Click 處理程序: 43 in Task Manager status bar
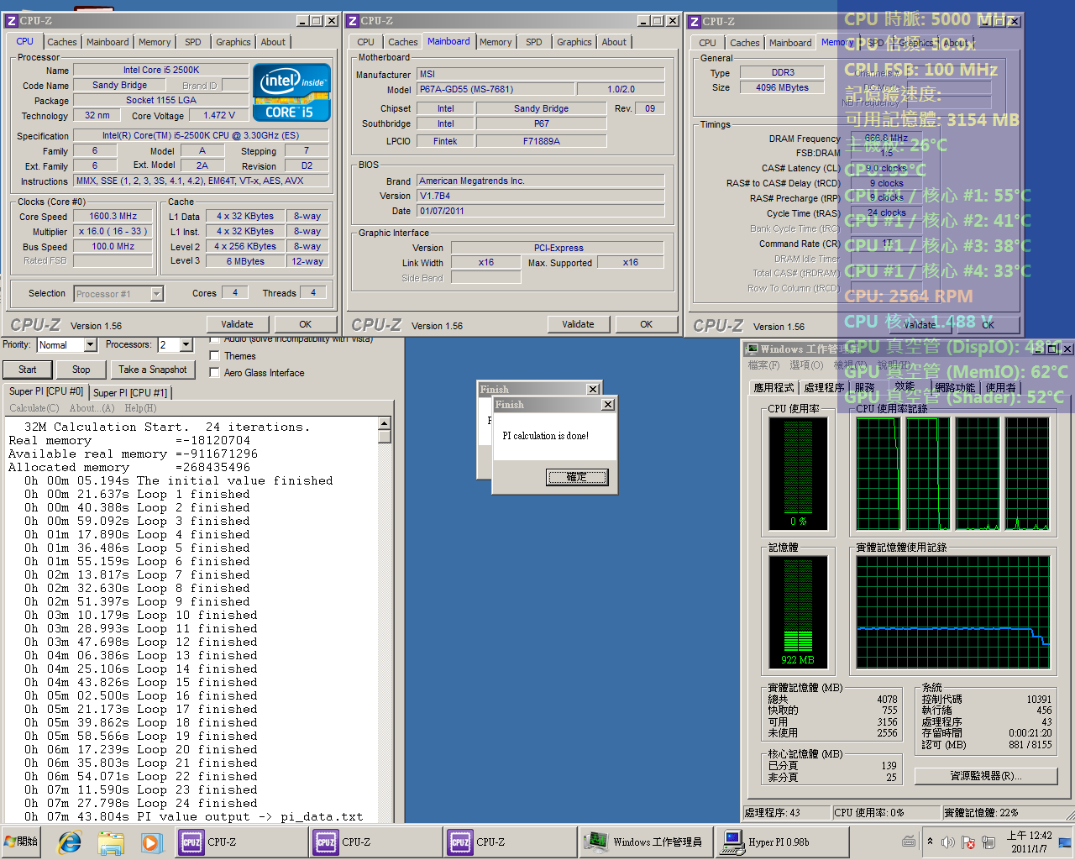 [786, 813]
